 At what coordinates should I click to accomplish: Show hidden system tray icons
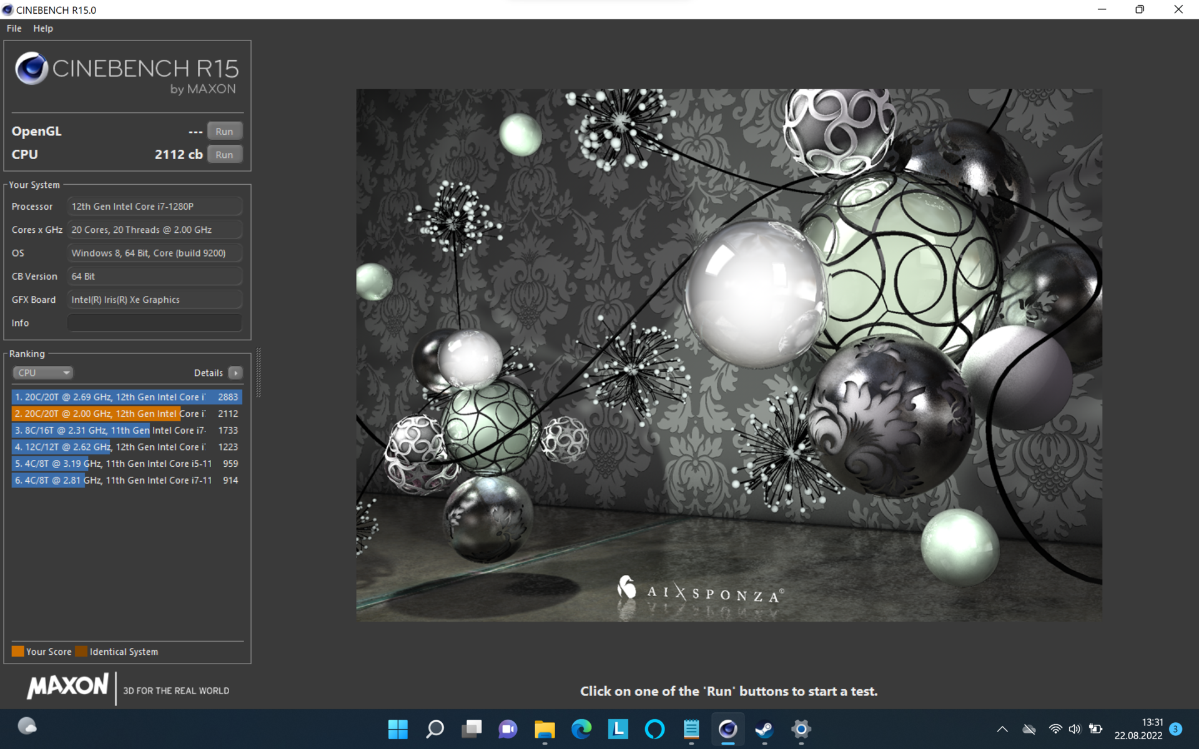[1002, 729]
